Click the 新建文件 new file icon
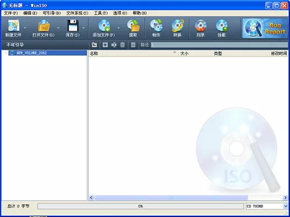Viewport: 290px width, 217px height. point(13,26)
